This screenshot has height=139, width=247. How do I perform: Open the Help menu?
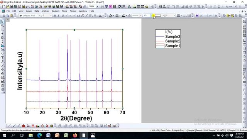pos(92,11)
